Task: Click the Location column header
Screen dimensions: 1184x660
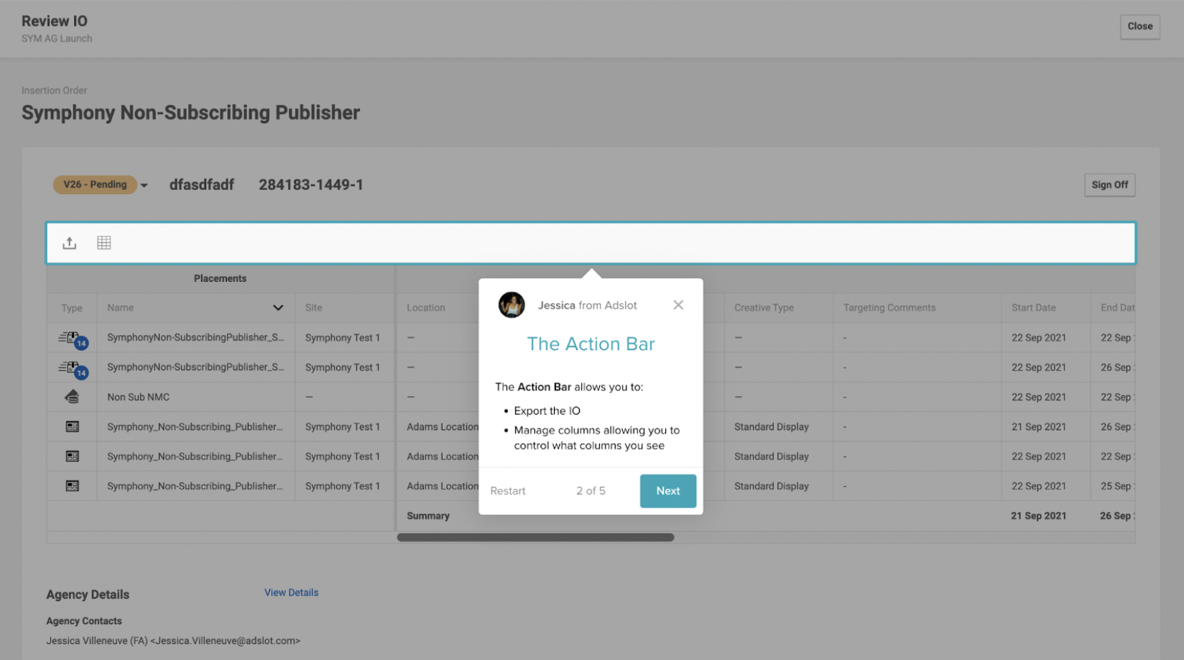Action: (426, 308)
